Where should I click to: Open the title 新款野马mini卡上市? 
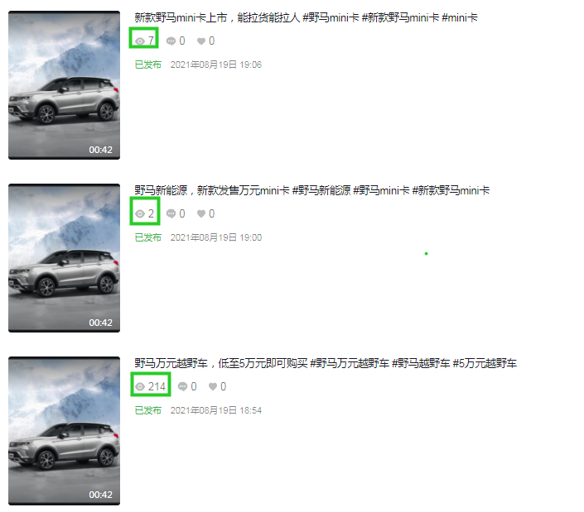pos(181,18)
